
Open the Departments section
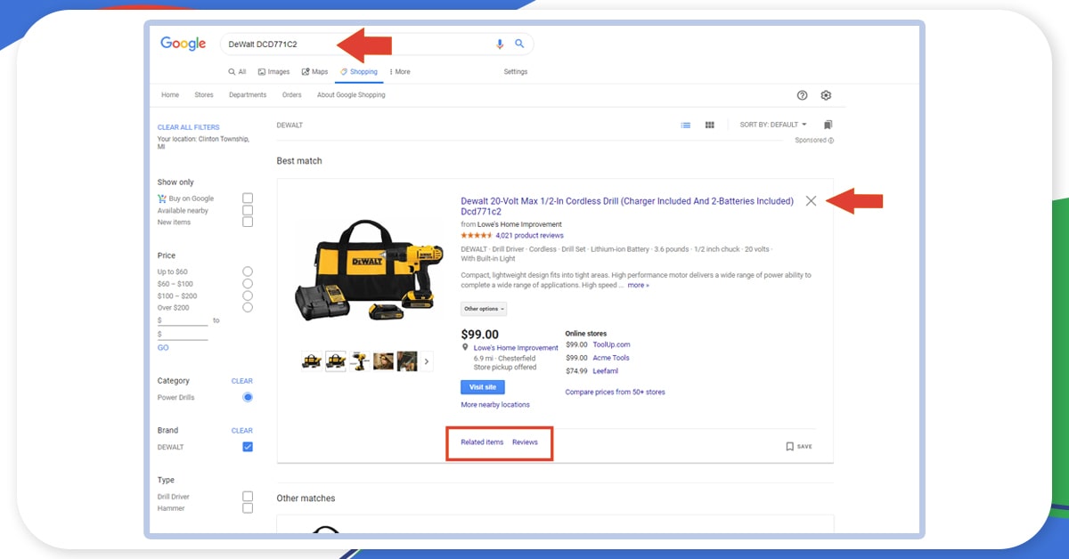click(248, 95)
